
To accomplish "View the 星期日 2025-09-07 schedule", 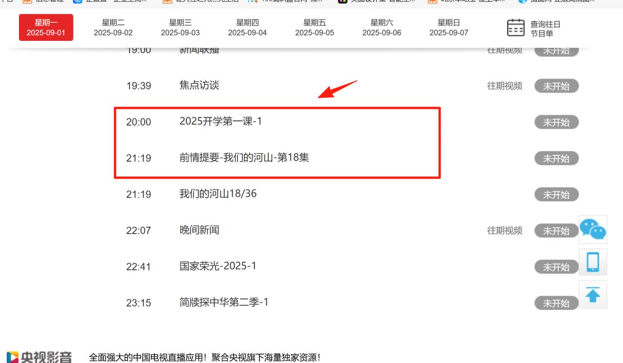I will 449,28.
